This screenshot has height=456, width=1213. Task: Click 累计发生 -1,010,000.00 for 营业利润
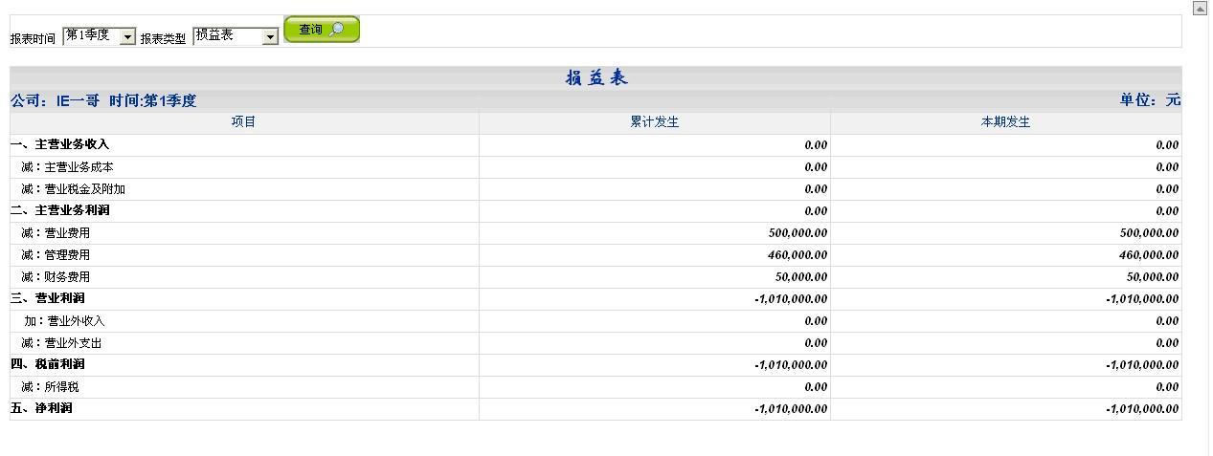pos(791,298)
